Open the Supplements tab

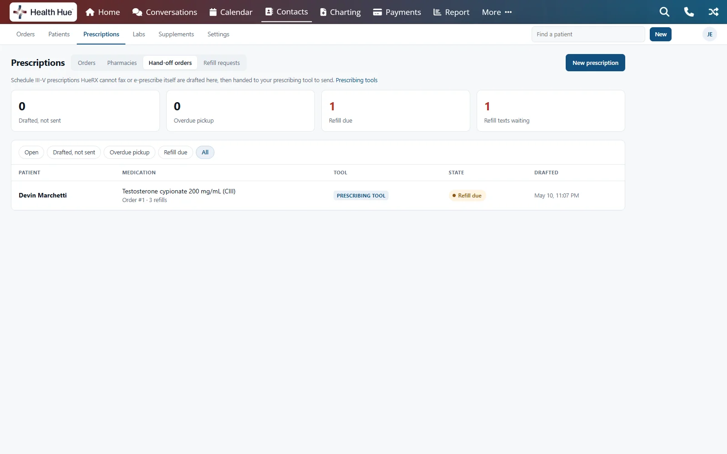(176, 35)
